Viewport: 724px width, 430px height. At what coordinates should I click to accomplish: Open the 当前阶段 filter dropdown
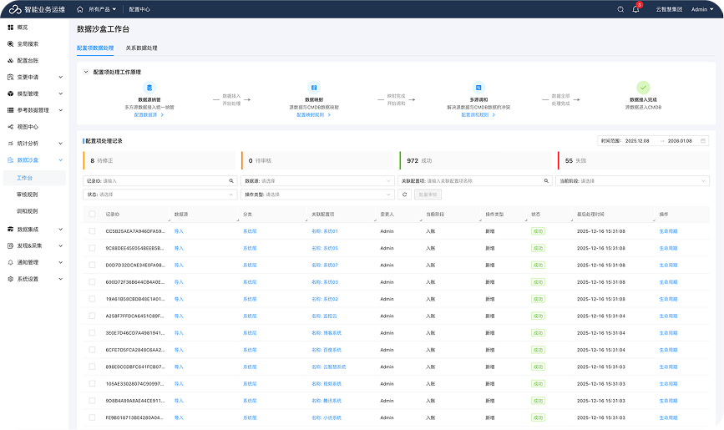631,180
